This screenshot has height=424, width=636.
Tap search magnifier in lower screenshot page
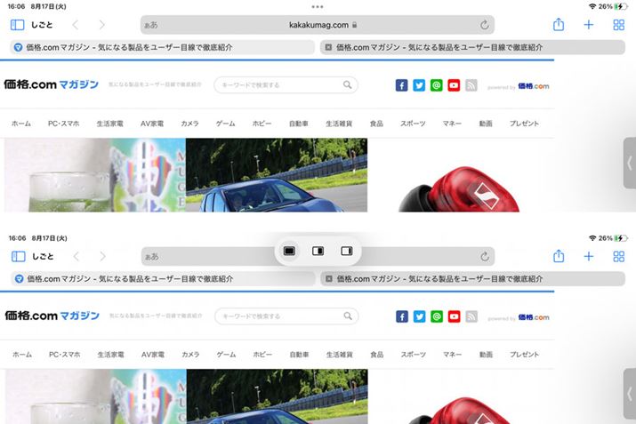point(348,316)
